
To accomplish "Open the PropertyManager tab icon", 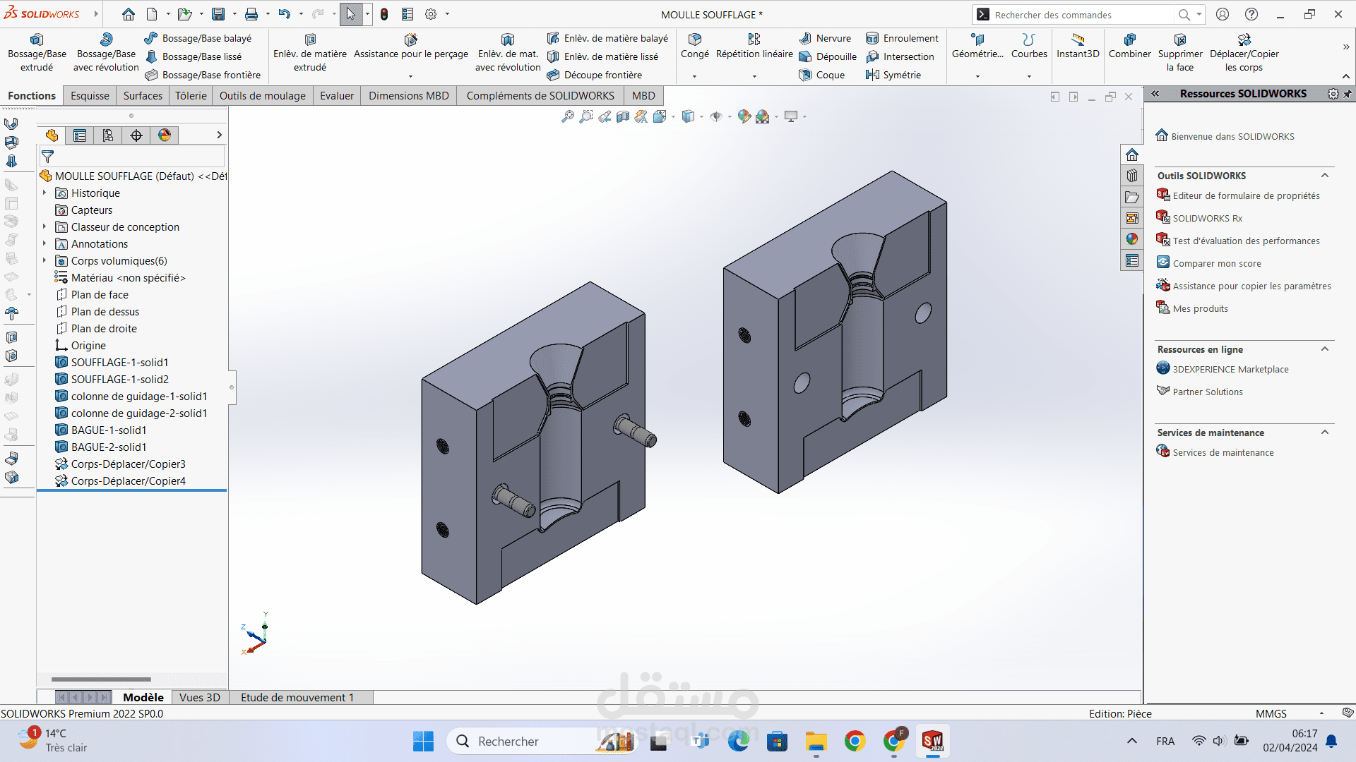I will [80, 135].
